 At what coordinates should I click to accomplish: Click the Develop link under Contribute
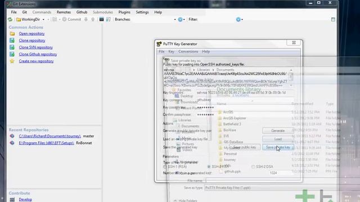tap(25, 200)
